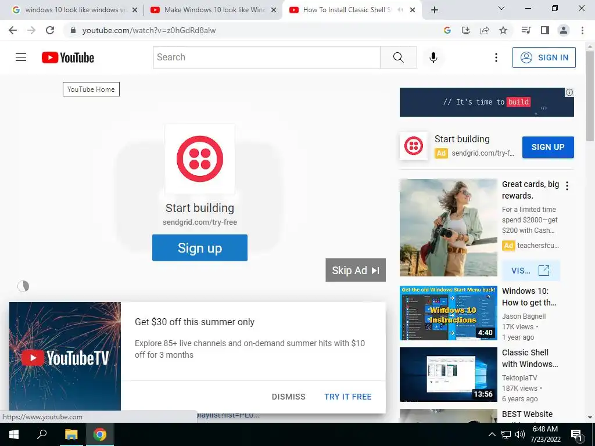This screenshot has height=446, width=595.
Task: Open the media control icon in the toolbar
Action: coord(526,30)
